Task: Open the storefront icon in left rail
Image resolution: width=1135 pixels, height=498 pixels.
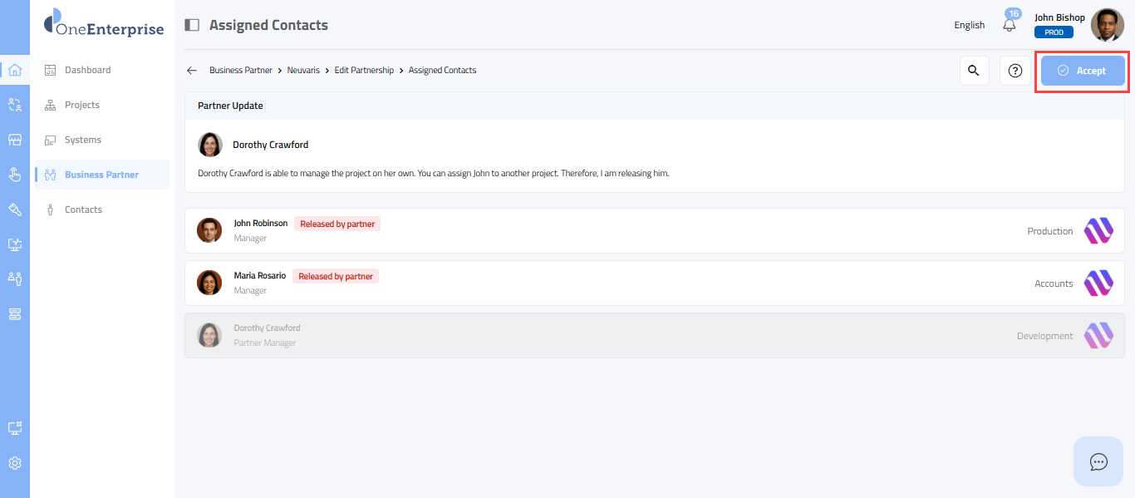Action: pyautogui.click(x=15, y=140)
